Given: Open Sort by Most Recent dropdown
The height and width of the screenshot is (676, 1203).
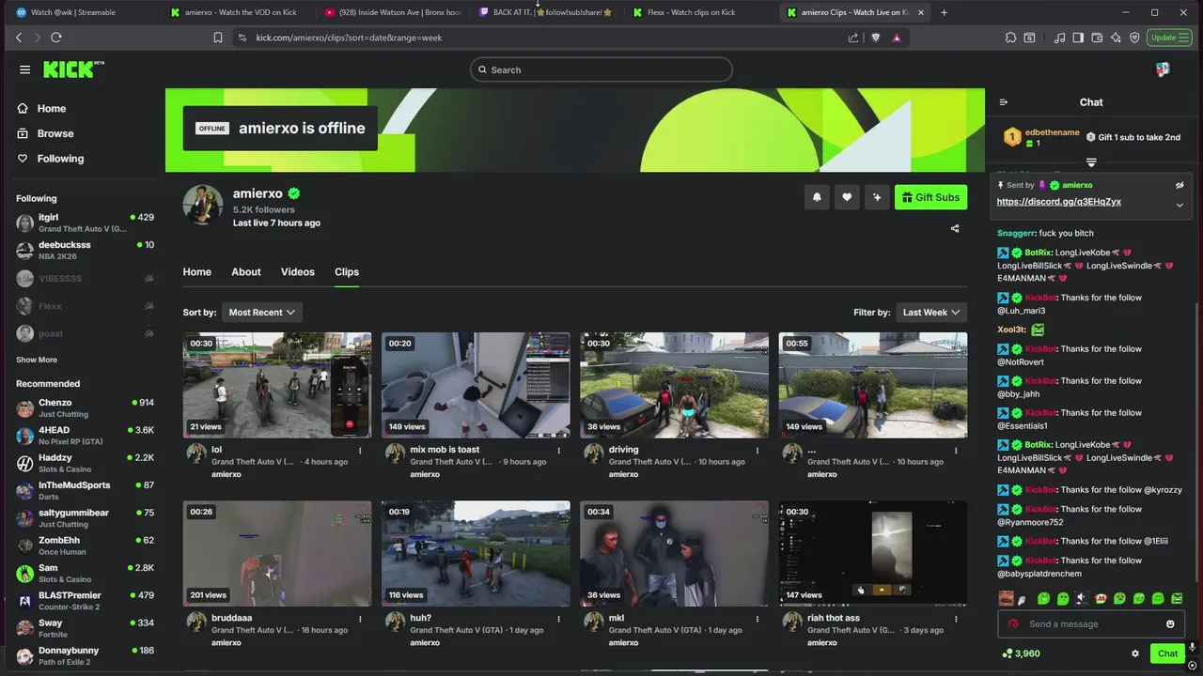Looking at the screenshot, I should coord(262,313).
